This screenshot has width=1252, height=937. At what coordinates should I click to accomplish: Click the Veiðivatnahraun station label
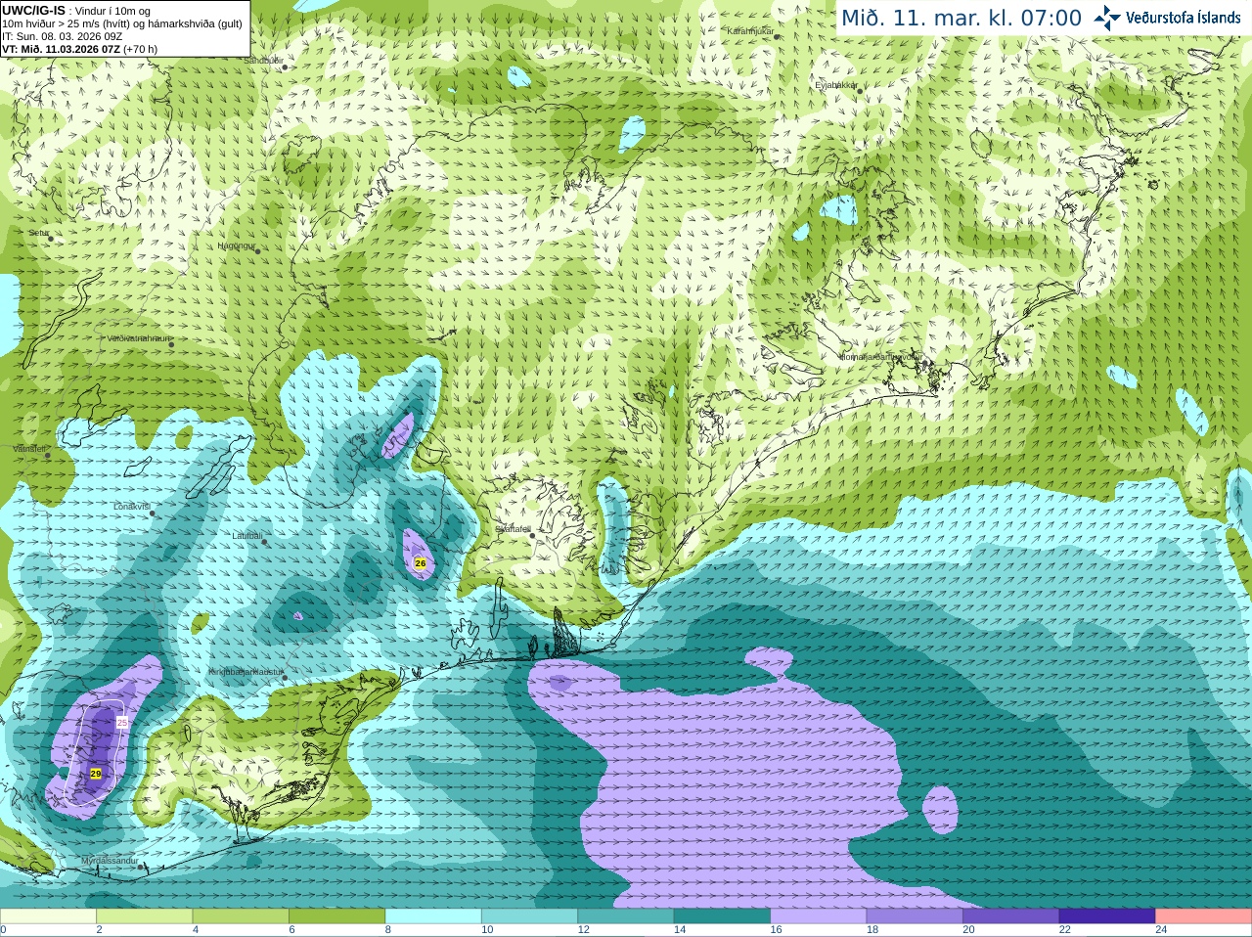pyautogui.click(x=137, y=338)
